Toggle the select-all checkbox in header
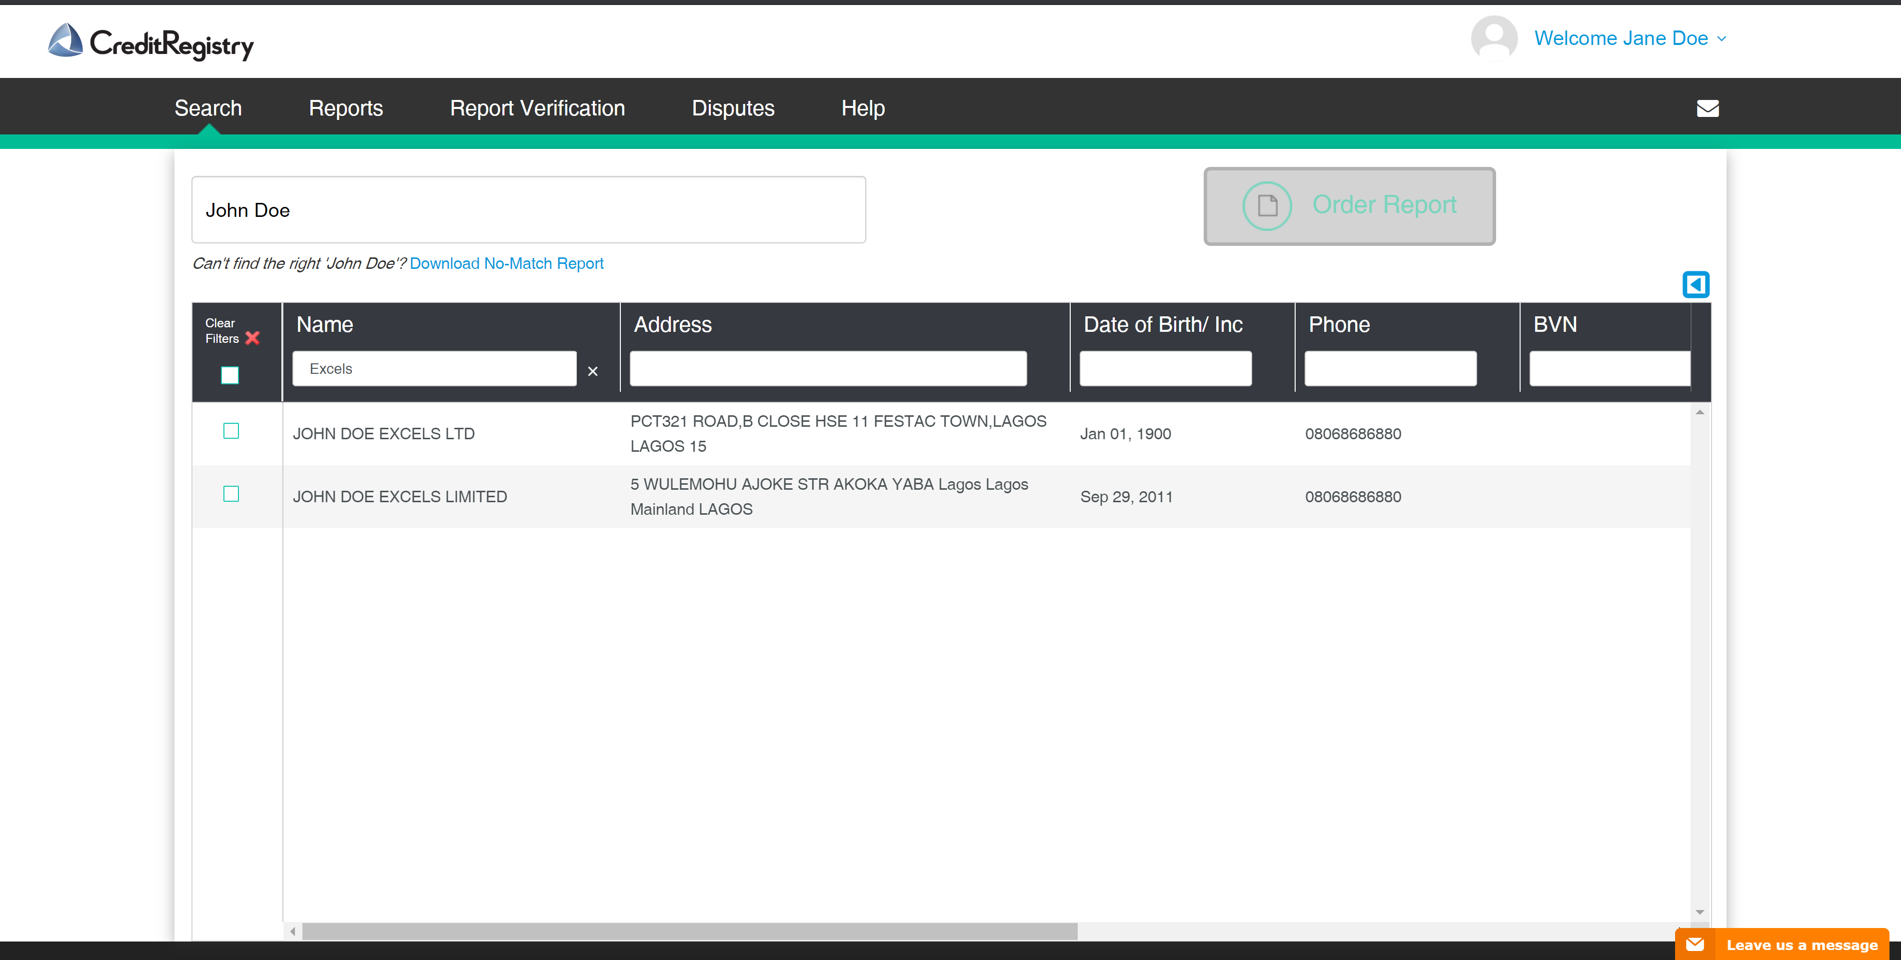This screenshot has height=960, width=1901. pyautogui.click(x=229, y=375)
